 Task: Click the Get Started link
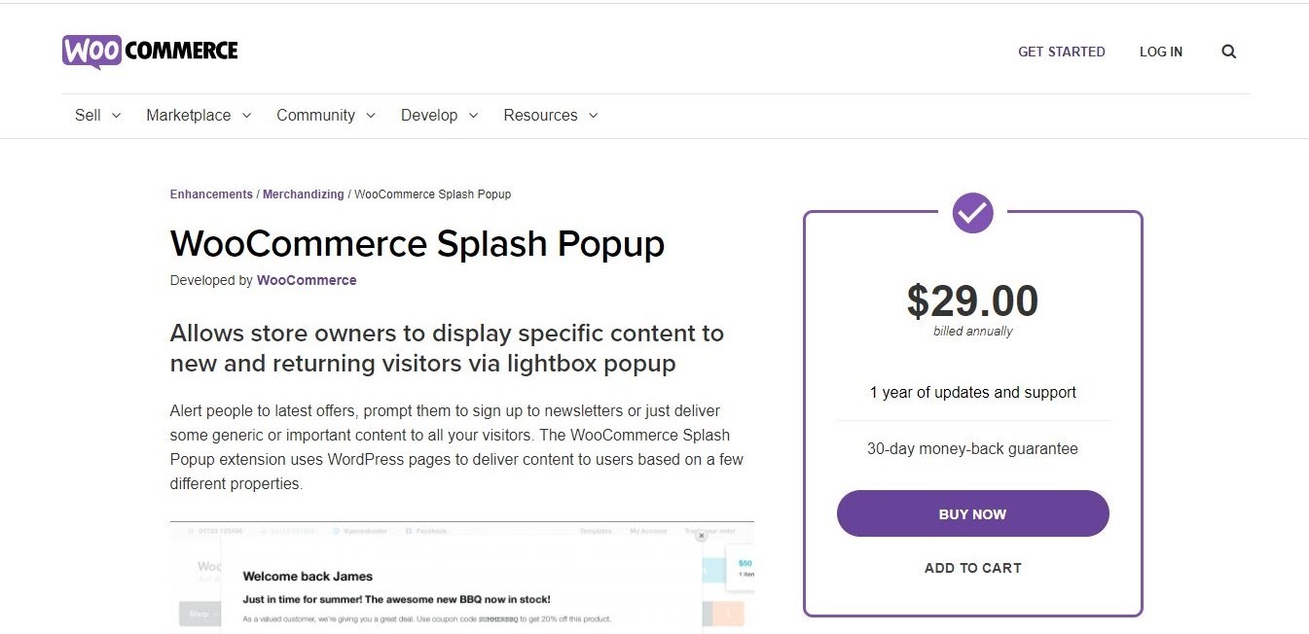[x=1061, y=52]
